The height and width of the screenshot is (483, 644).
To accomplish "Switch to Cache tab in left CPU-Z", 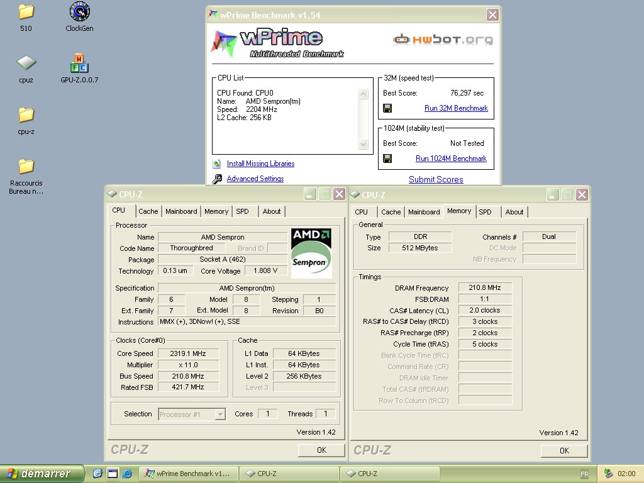I will (148, 211).
